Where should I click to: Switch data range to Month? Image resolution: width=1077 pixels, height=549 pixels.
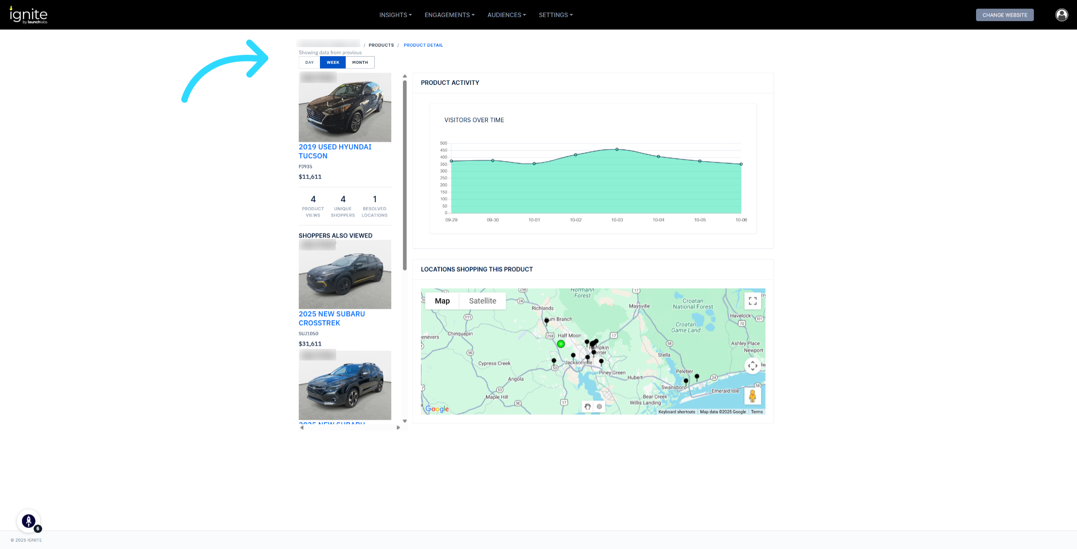[360, 62]
